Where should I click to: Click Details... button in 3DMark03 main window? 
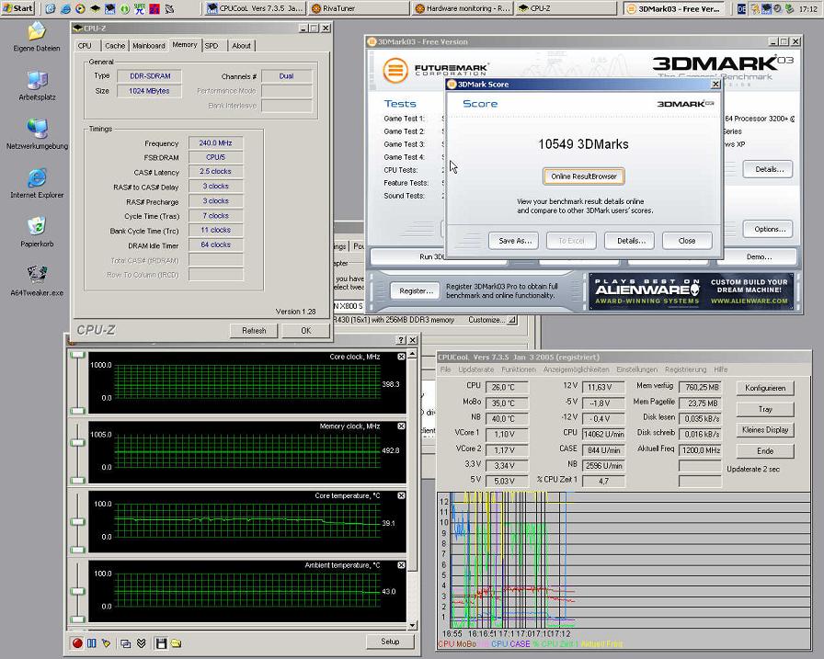pos(768,169)
